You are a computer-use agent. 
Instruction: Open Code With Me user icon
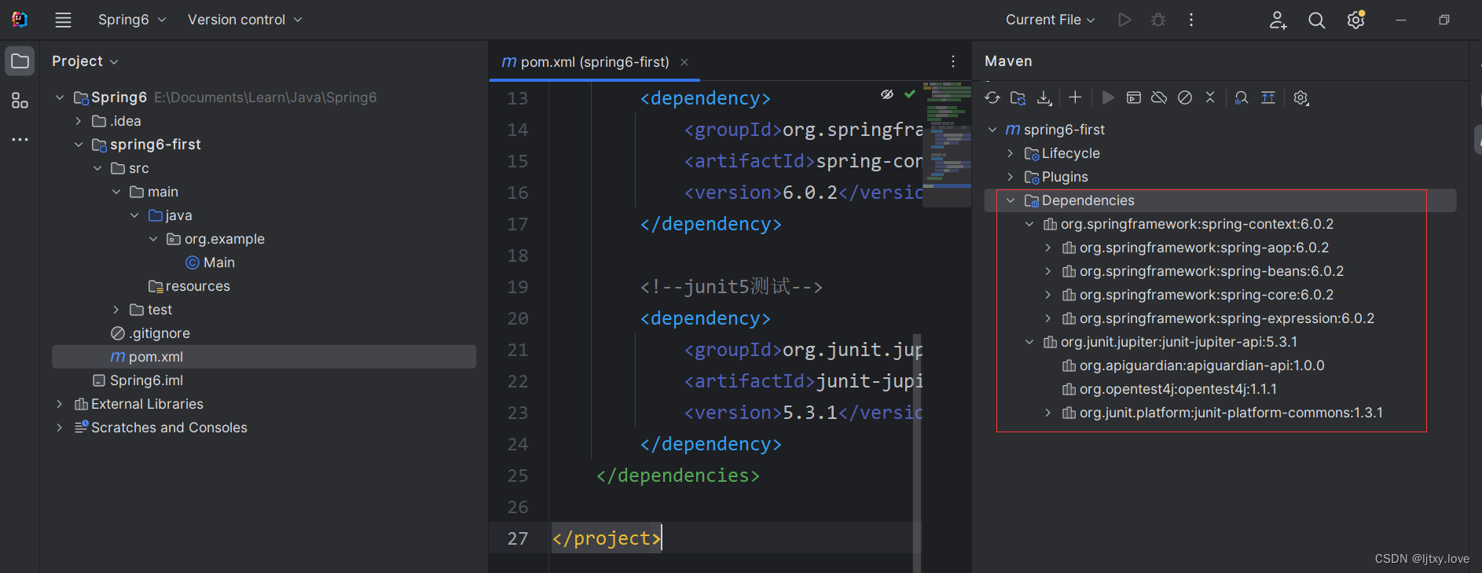tap(1278, 20)
